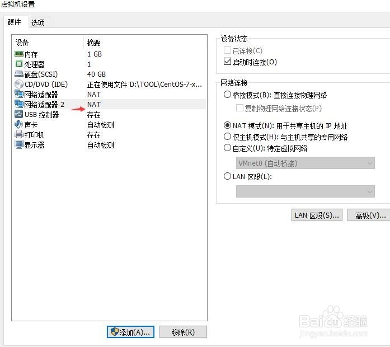The height and width of the screenshot is (347, 390).
Task: Select the NAT 模式(N) radio button
Action: 227,125
